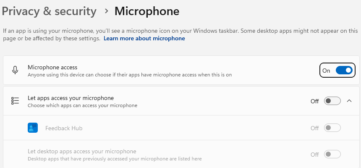This screenshot has width=361, height=168.
Task: Click the On label of Microphone access
Action: tap(326, 71)
